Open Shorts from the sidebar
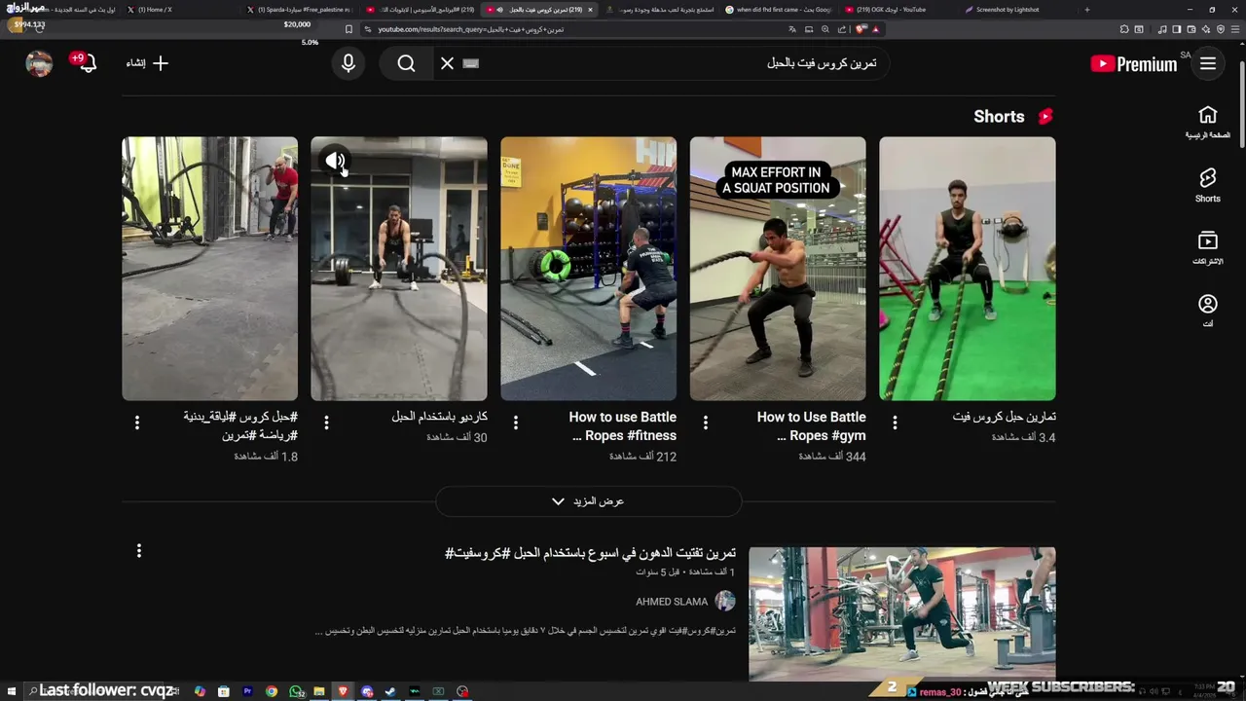Screen dimensions: 1246x701 (1208, 185)
